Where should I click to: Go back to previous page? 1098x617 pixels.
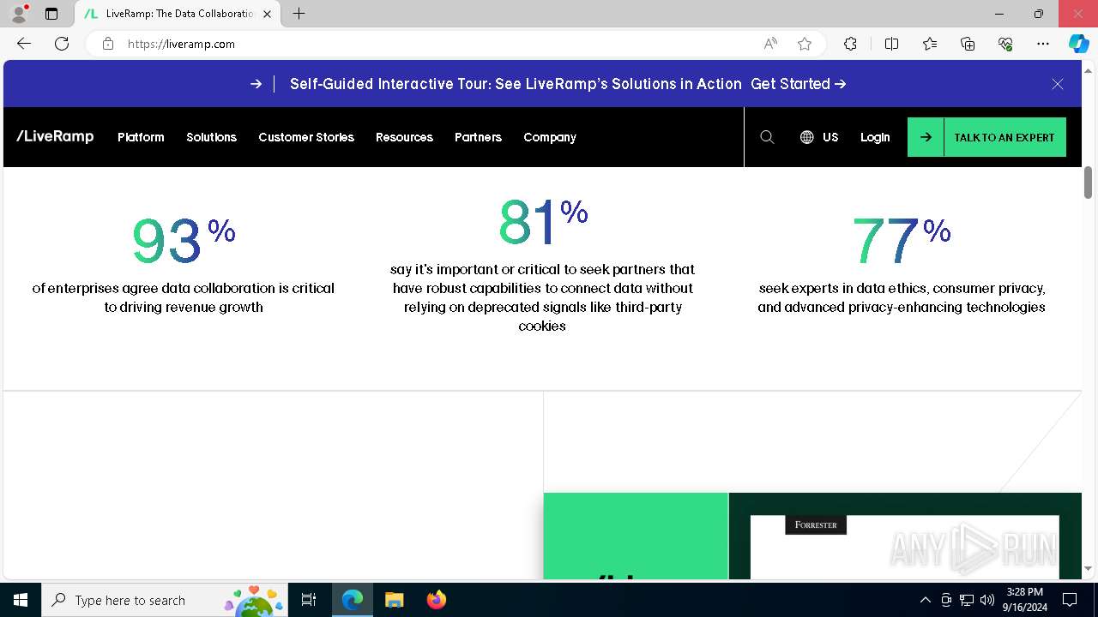[24, 44]
